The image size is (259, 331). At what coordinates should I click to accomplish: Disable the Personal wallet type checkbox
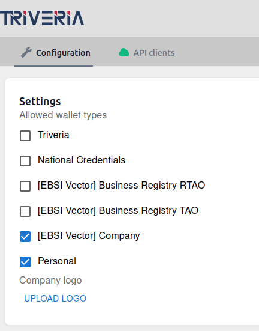tap(25, 262)
